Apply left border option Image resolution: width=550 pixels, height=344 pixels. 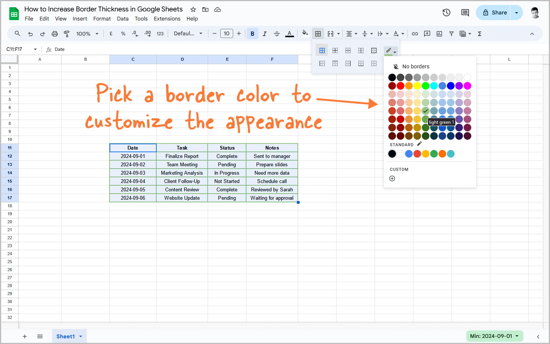tap(322, 63)
